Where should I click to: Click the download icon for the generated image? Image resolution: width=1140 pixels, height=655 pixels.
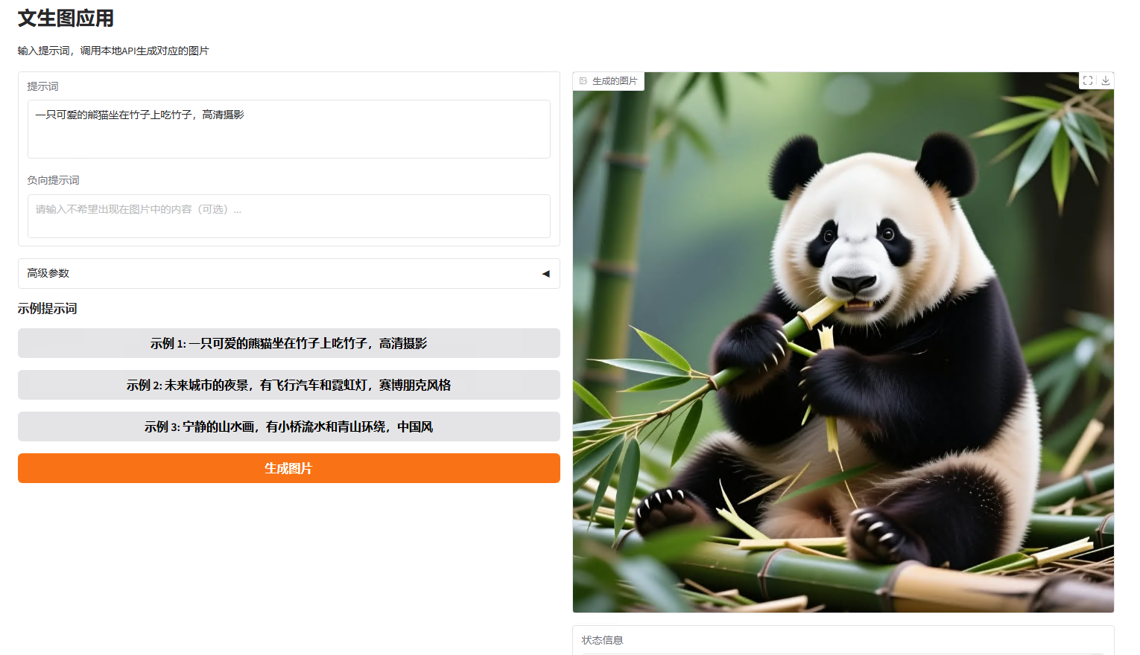pyautogui.click(x=1106, y=80)
